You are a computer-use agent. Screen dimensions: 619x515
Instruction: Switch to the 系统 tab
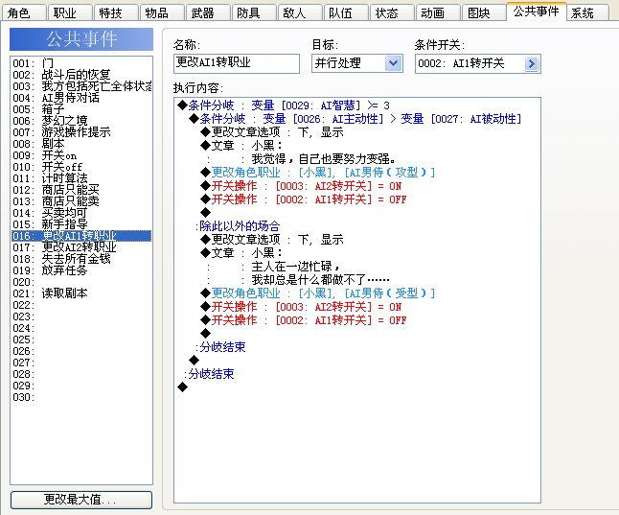pyautogui.click(x=587, y=12)
